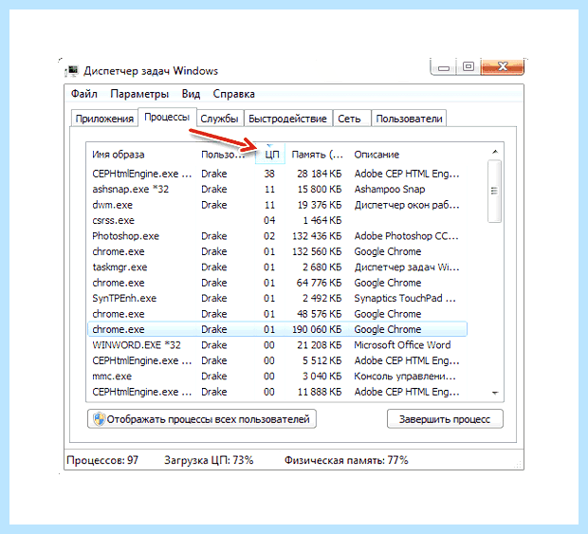Image resolution: width=588 pixels, height=534 pixels.
Task: Select the mmc.exe process row
Action: (x=278, y=377)
